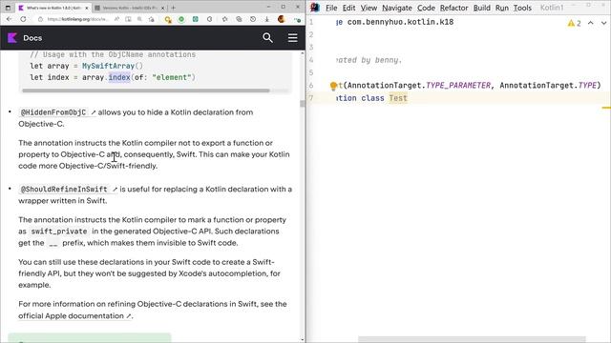Close the second browser tab
This screenshot has height=343, width=611.
[163, 8]
